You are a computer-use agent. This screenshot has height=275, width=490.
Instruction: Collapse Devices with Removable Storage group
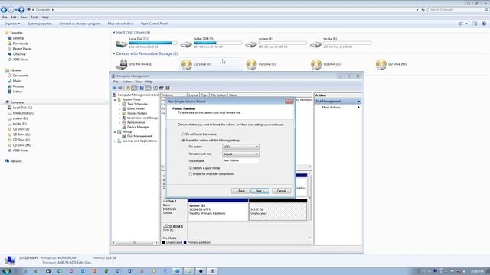click(x=114, y=53)
